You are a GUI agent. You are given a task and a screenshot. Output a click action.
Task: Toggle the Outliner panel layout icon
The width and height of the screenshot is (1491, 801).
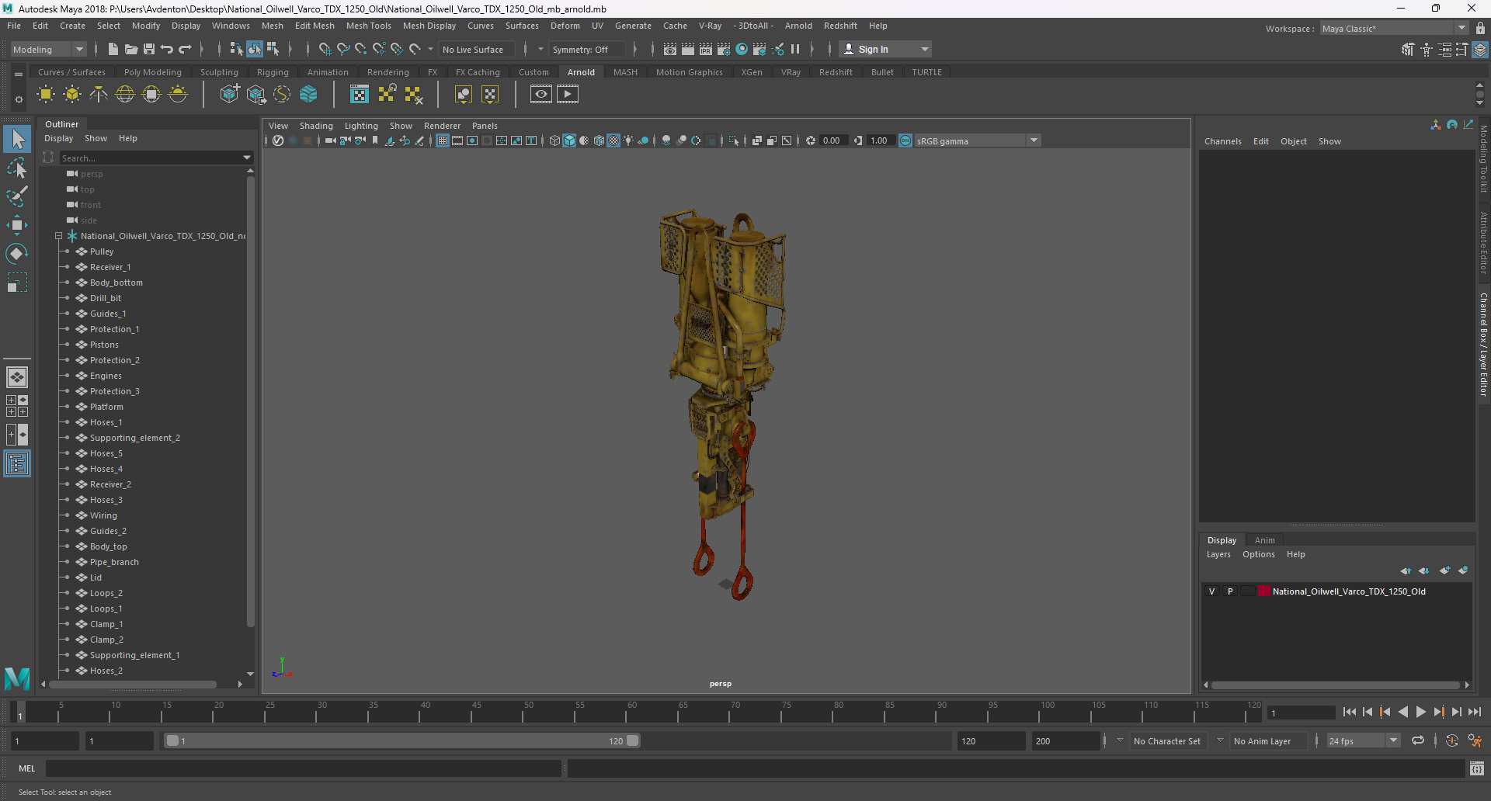17,464
